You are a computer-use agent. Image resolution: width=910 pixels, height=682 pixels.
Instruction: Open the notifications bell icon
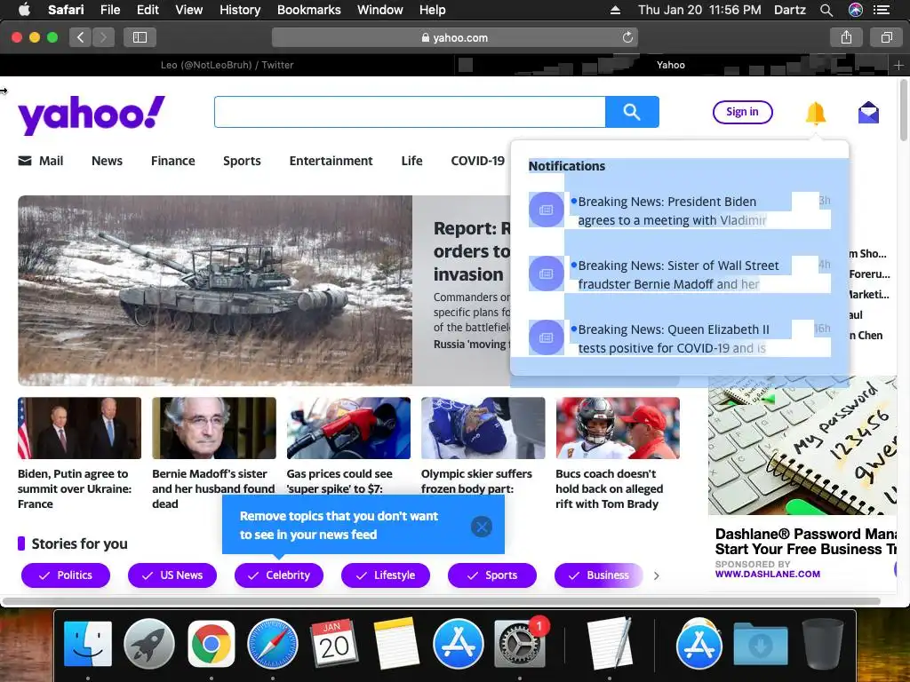816,113
